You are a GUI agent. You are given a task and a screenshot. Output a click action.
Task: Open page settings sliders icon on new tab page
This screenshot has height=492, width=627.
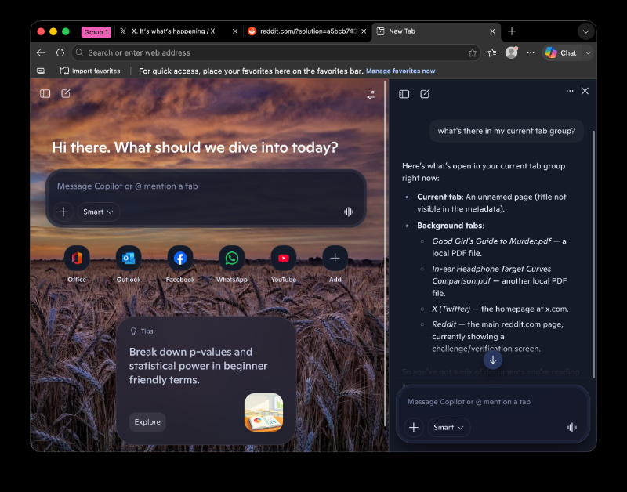pos(371,95)
